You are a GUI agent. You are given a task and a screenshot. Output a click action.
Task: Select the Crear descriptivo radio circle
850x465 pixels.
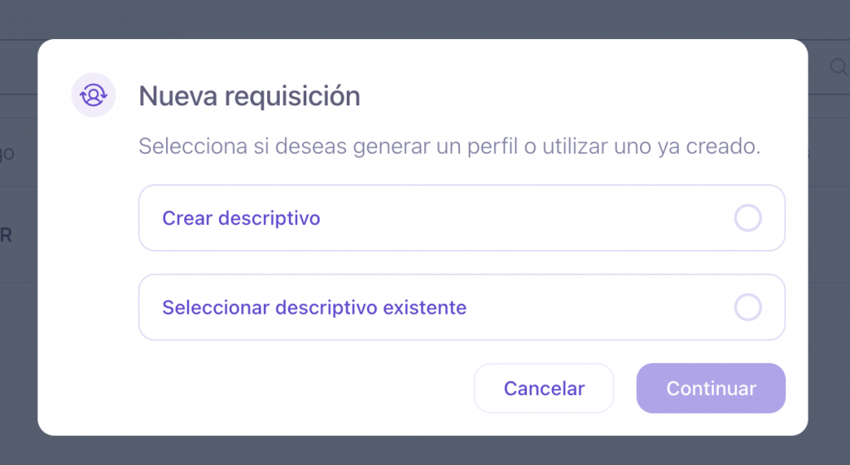748,218
